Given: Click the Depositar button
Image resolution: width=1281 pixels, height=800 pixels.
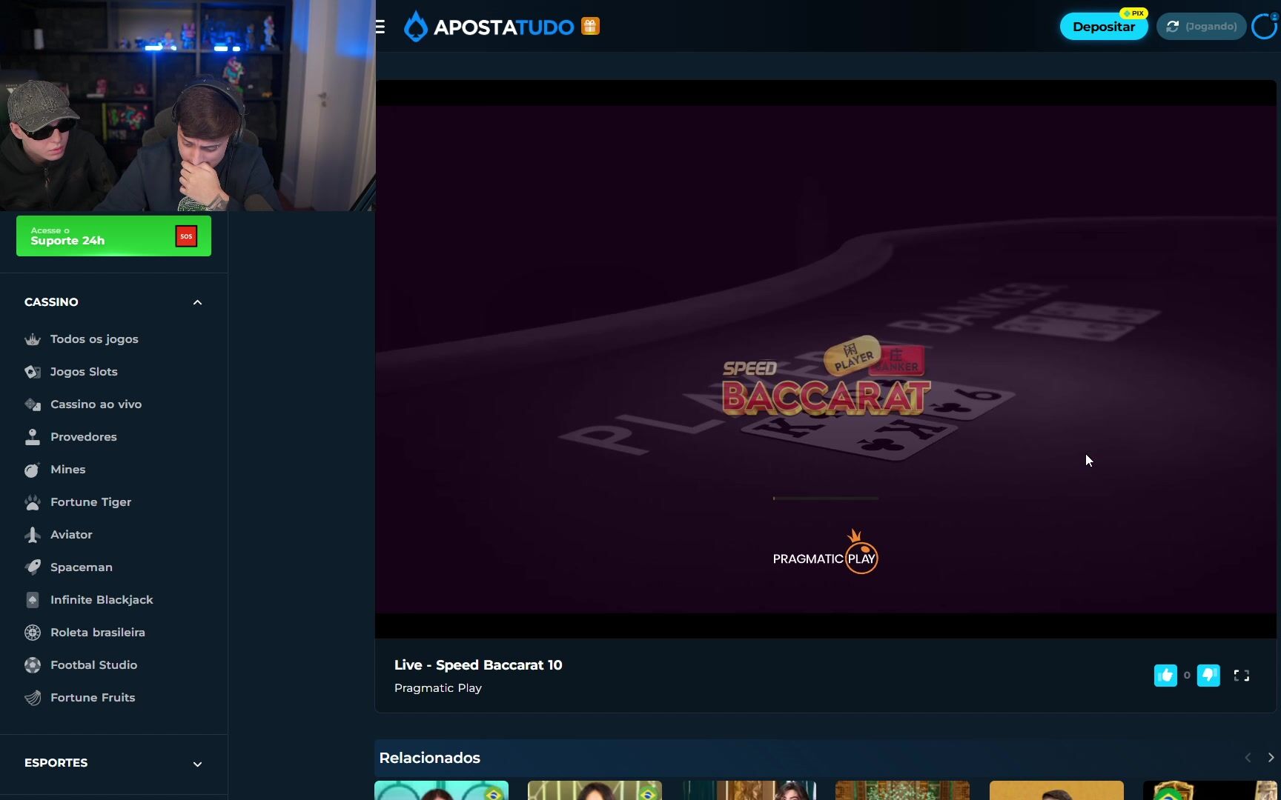Looking at the screenshot, I should [1103, 27].
